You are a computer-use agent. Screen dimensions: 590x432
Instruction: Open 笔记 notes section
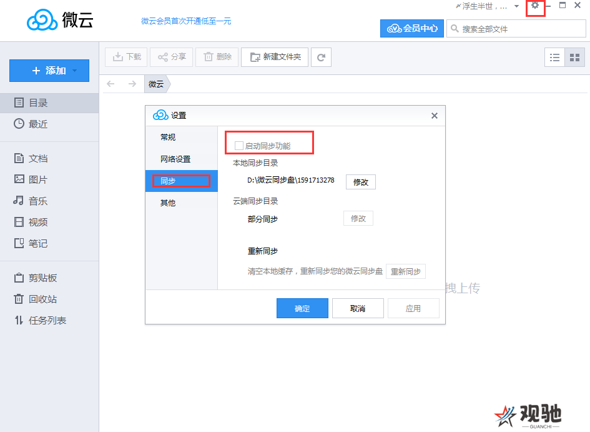coord(49,243)
